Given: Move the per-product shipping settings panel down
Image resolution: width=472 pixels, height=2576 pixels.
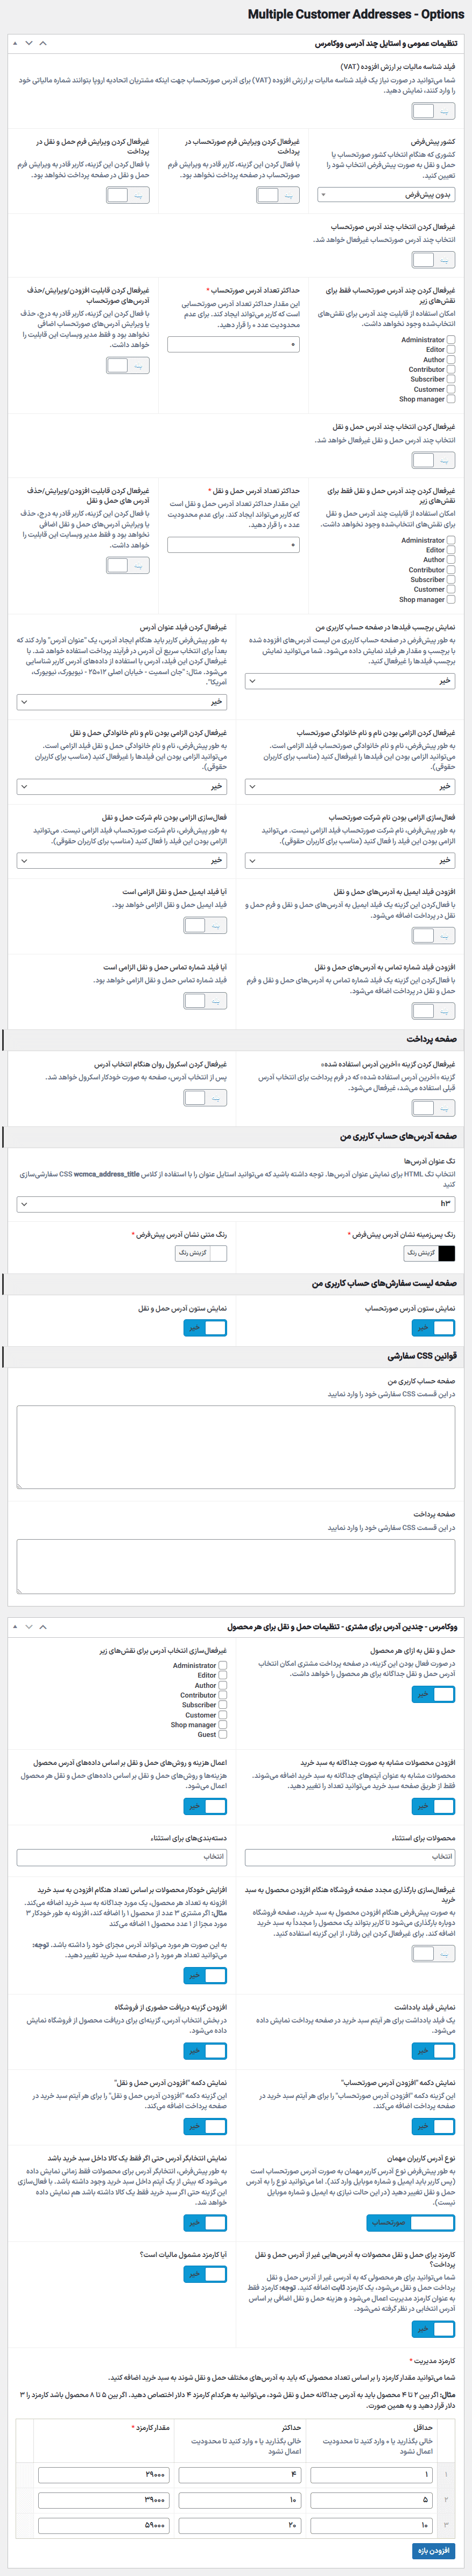Looking at the screenshot, I should click(x=28, y=1627).
